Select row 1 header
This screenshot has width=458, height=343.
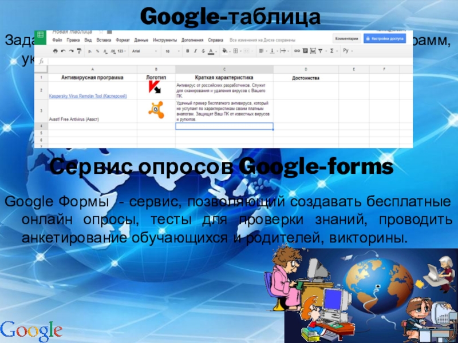click(41, 77)
